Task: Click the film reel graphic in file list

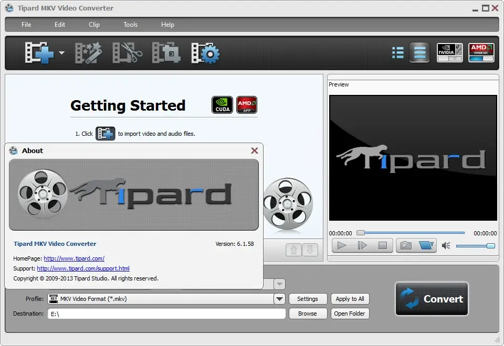Action: (288, 204)
